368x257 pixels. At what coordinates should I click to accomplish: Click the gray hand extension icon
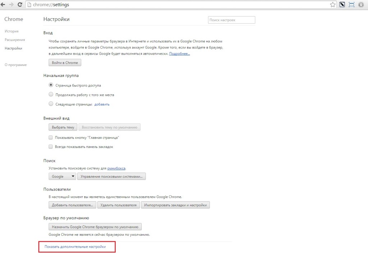point(361,5)
